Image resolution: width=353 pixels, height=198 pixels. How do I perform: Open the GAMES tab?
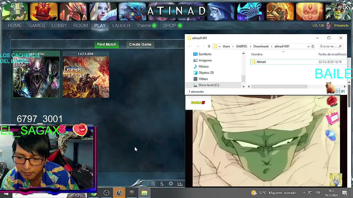pyautogui.click(x=37, y=26)
